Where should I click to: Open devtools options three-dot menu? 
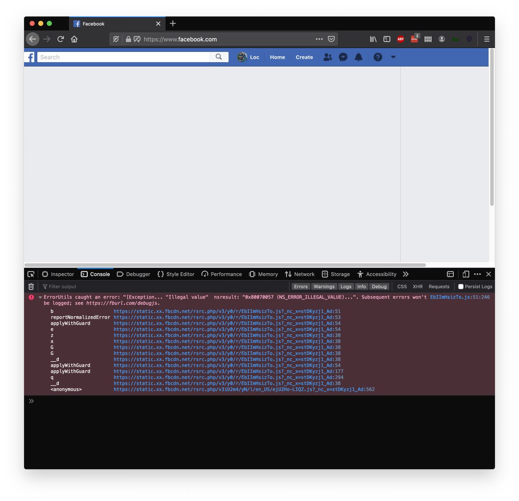click(x=477, y=274)
